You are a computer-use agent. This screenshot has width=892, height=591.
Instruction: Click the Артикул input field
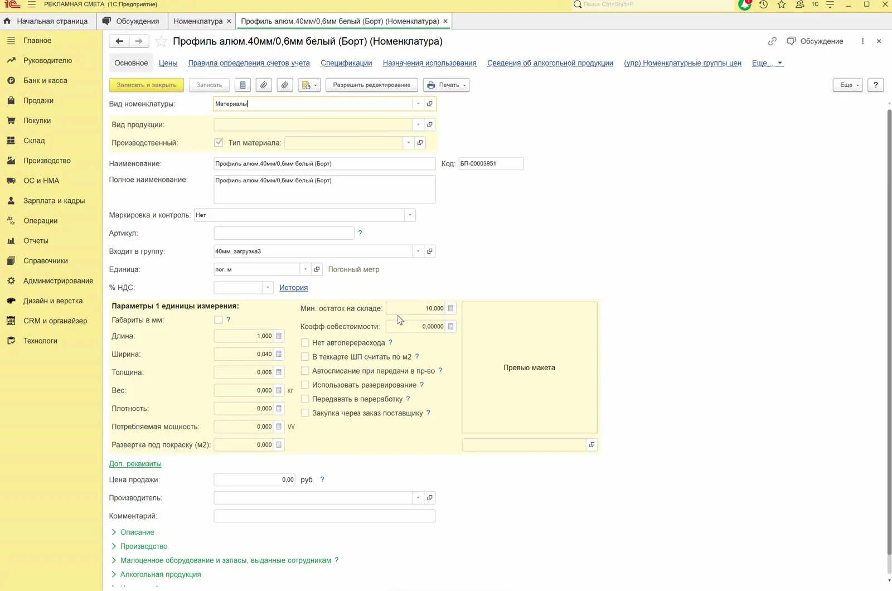point(284,233)
